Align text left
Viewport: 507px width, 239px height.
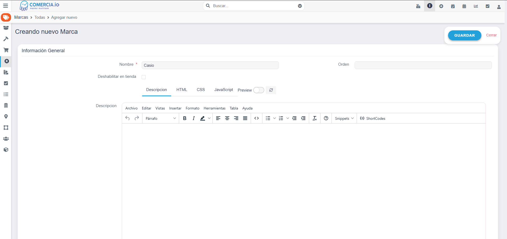pos(218,118)
